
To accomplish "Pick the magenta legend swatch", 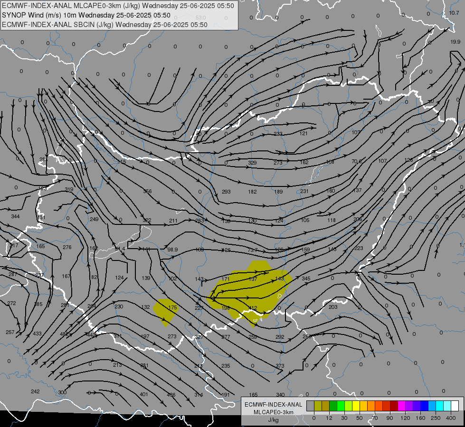I will pyautogui.click(x=401, y=406).
